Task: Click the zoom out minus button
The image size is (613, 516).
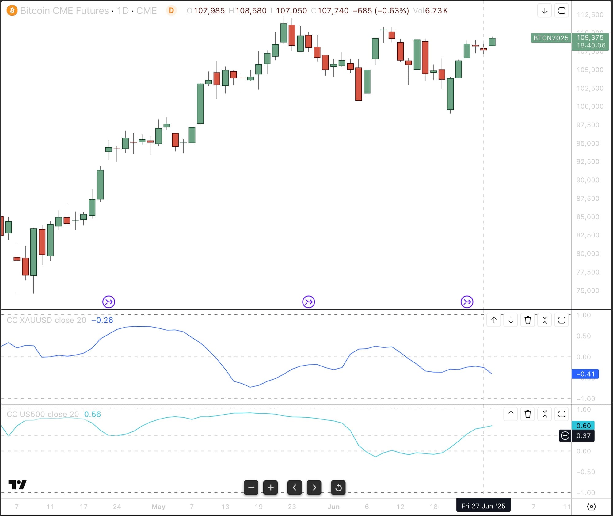Action: [x=251, y=487]
